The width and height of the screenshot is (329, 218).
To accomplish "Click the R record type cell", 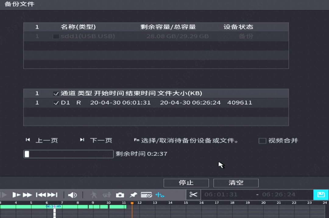I will (79, 103).
